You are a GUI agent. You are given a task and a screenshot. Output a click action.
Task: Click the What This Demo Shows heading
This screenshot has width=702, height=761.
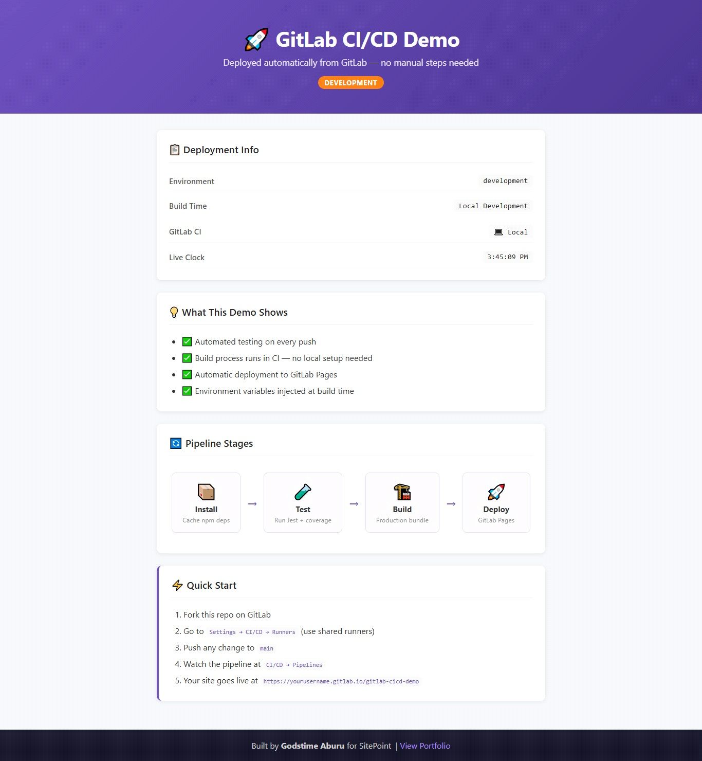tap(235, 312)
